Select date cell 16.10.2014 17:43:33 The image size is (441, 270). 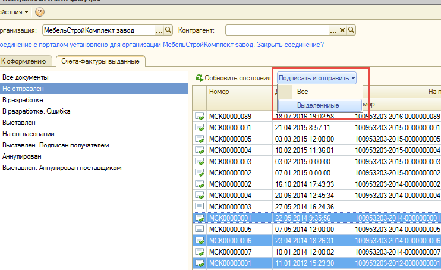tap(312, 184)
